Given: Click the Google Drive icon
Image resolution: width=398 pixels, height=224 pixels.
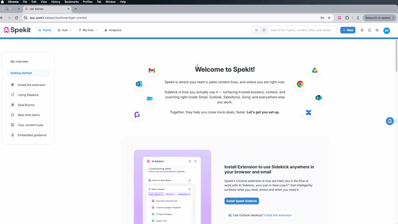Looking at the screenshot, I should [315, 70].
